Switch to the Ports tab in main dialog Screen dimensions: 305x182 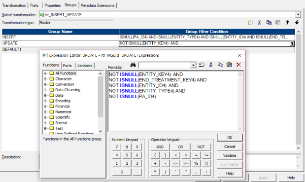[34, 5]
